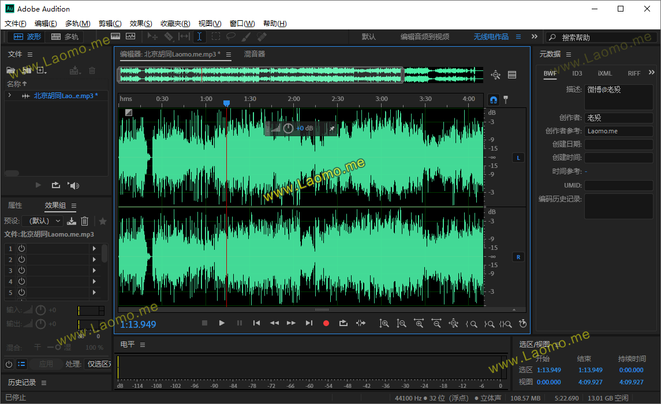Toggle loop playback in transport
Screen dimensions: 661x404
pos(343,323)
